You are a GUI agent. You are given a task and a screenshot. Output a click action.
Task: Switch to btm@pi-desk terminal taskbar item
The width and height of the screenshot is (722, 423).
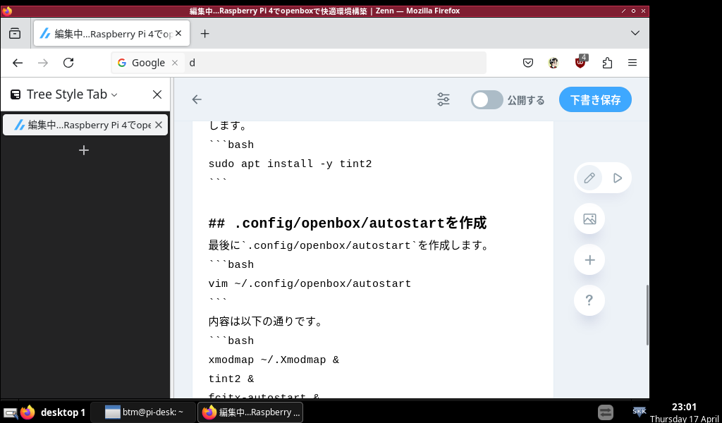[x=143, y=412]
